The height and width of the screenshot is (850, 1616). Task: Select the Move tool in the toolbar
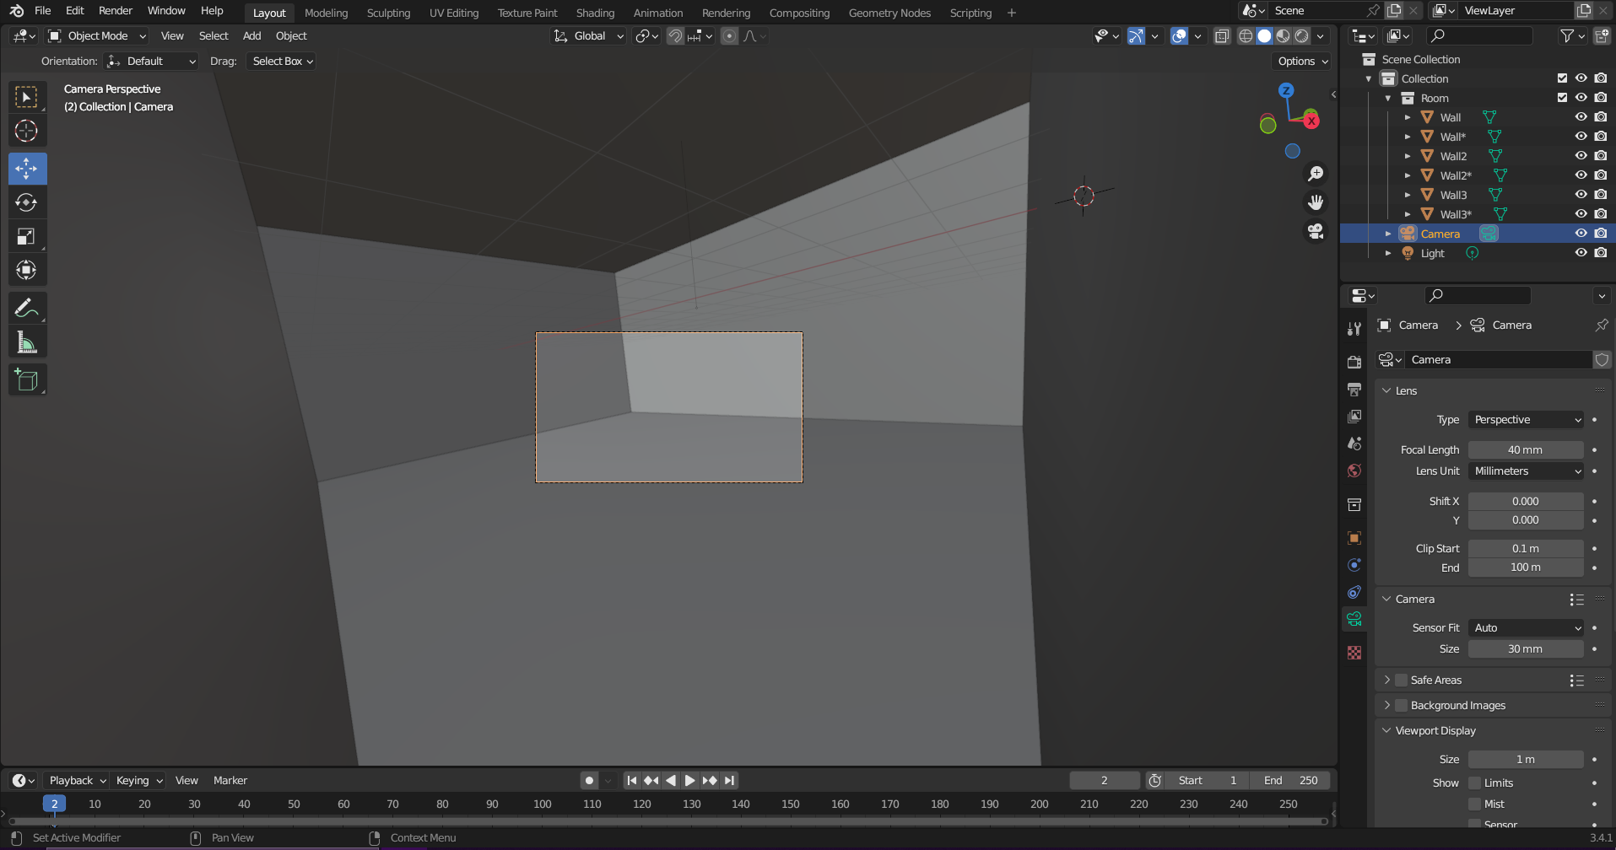[x=27, y=168]
